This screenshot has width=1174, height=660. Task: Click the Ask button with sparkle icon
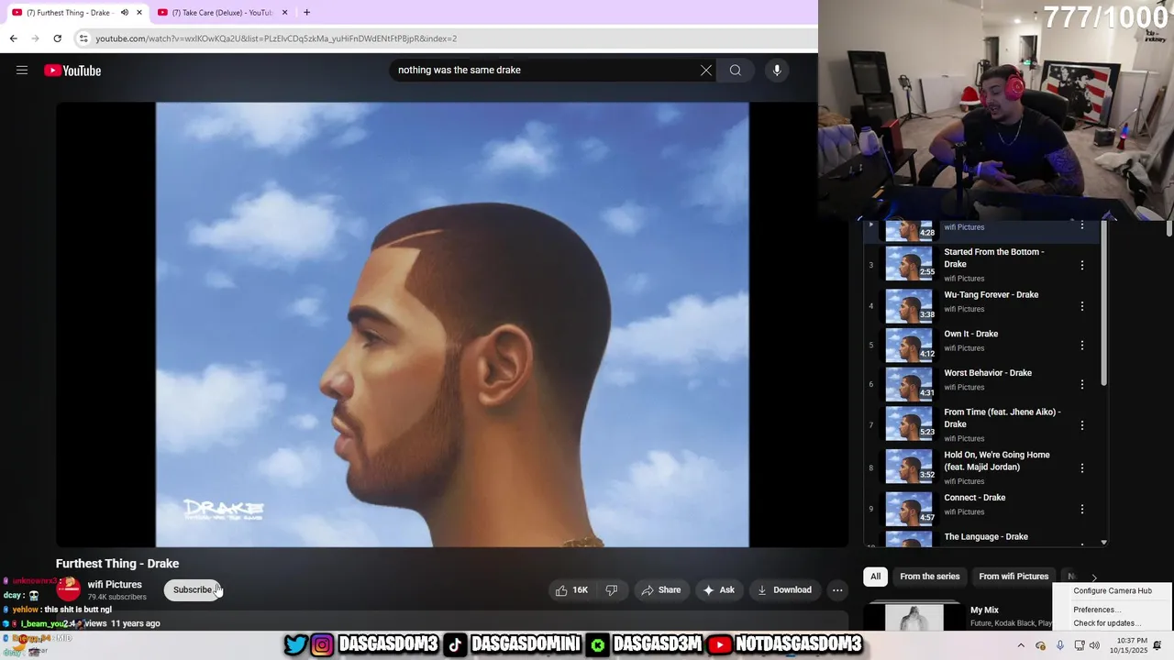(718, 590)
